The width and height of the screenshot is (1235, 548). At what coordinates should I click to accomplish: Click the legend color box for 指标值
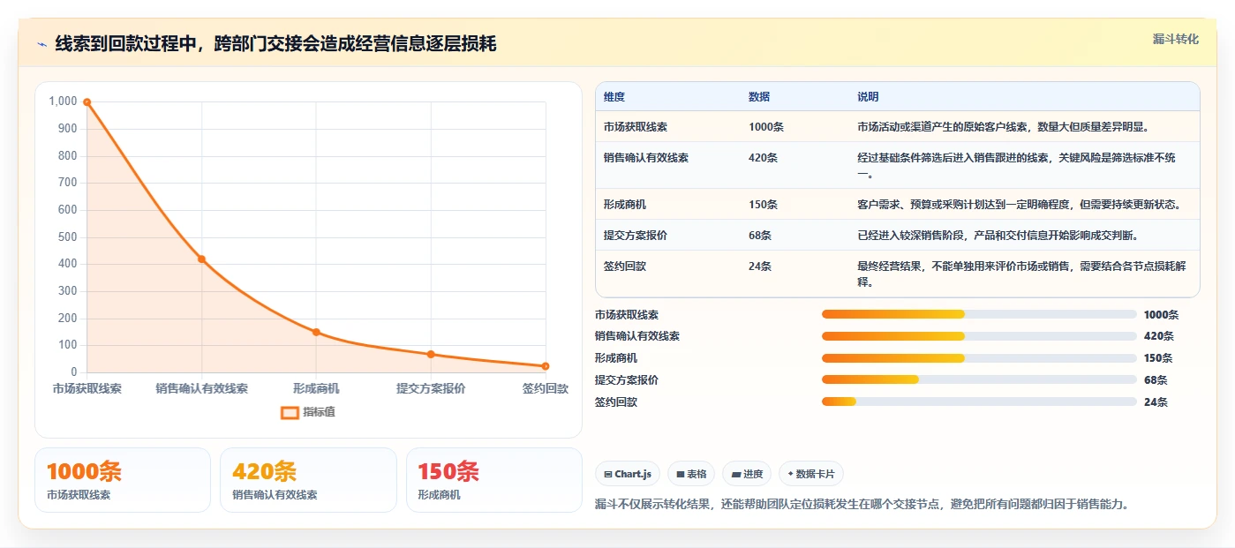click(290, 412)
